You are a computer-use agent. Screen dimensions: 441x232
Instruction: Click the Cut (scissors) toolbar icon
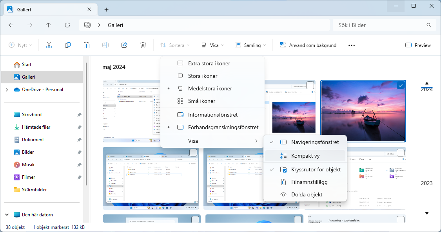[x=49, y=45]
